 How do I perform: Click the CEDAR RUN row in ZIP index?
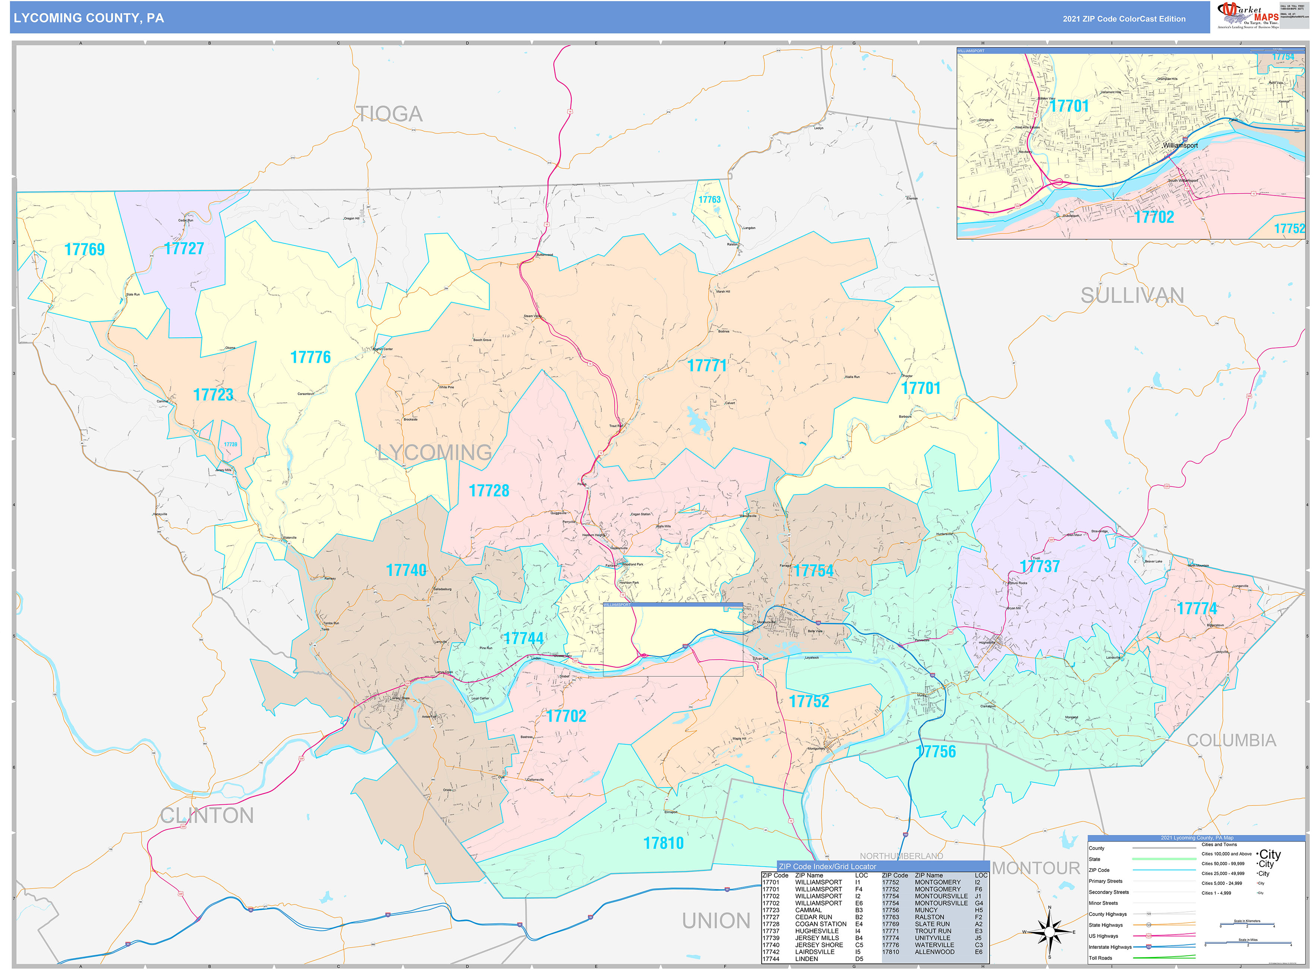pos(812,917)
